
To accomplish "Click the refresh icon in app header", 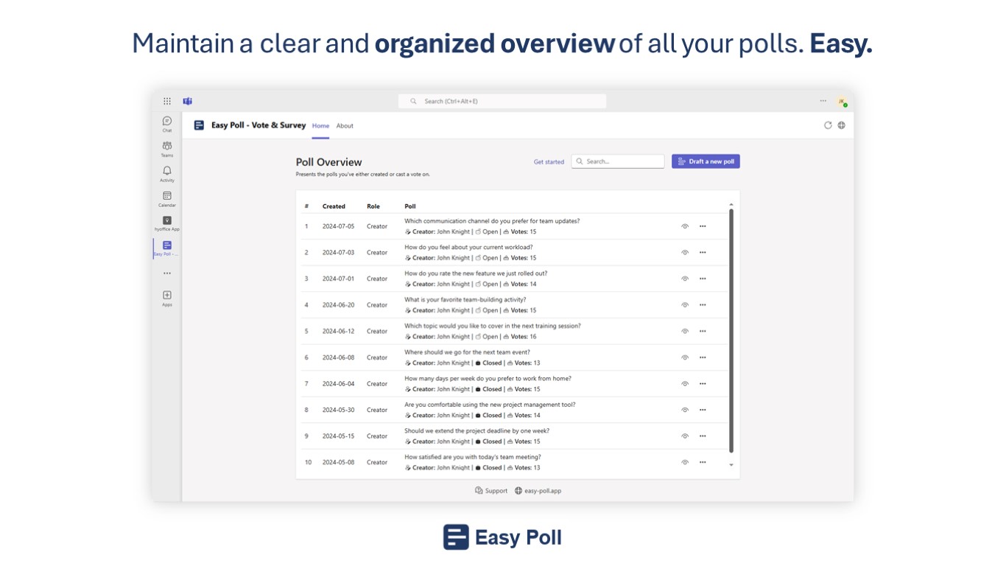I will (x=828, y=125).
